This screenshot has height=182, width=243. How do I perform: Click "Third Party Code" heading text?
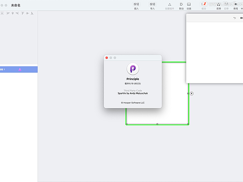(x=133, y=91)
